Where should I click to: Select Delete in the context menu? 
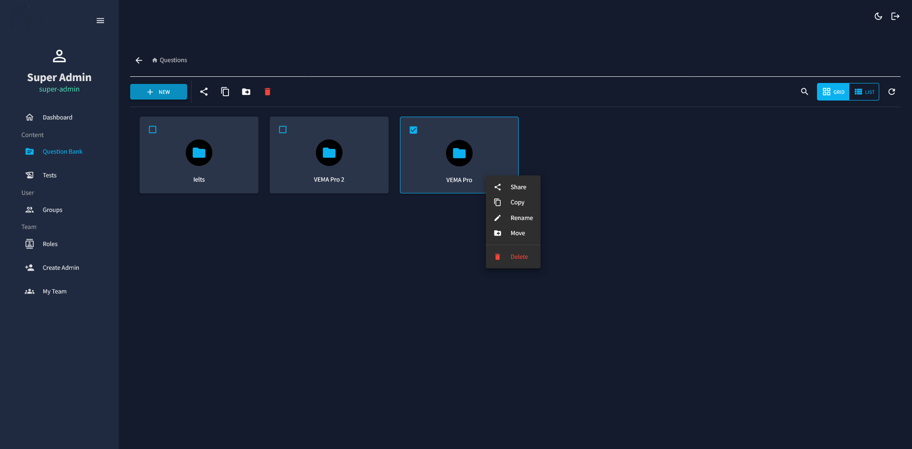coord(519,257)
